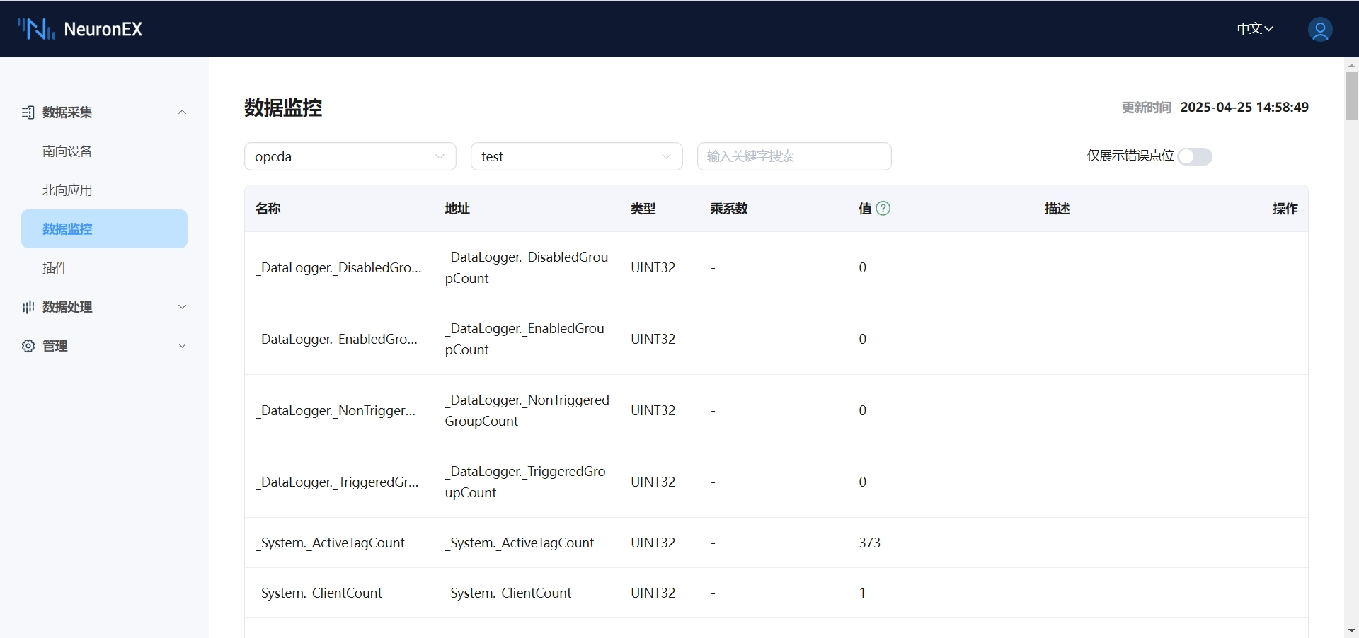Click the 管理 gear icon

pos(28,346)
